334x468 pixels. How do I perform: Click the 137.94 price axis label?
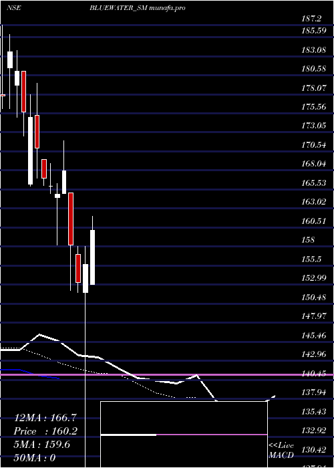[314, 392]
